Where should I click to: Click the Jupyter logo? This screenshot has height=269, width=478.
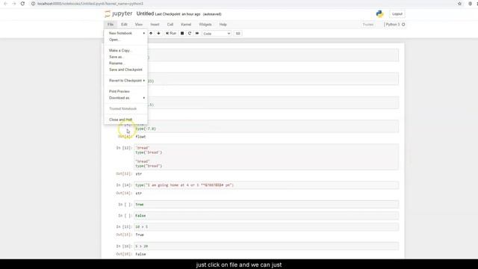[118, 13]
